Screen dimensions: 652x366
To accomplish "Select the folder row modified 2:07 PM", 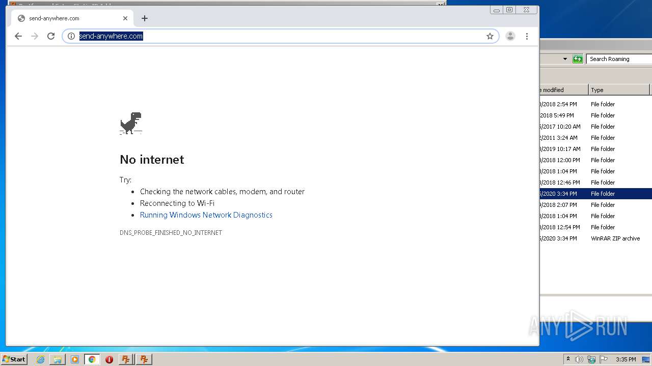I will [596, 205].
